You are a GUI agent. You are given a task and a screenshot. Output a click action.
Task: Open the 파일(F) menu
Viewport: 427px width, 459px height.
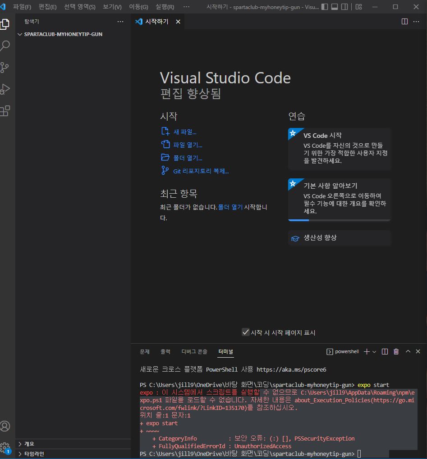[x=22, y=7]
